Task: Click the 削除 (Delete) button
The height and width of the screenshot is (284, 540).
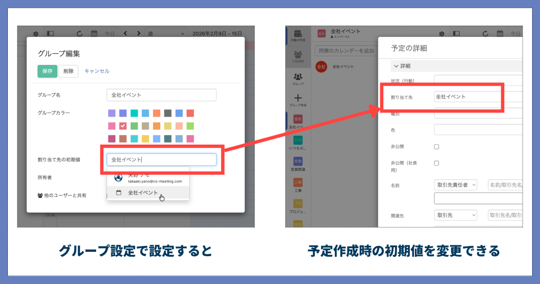Action: pos(69,71)
